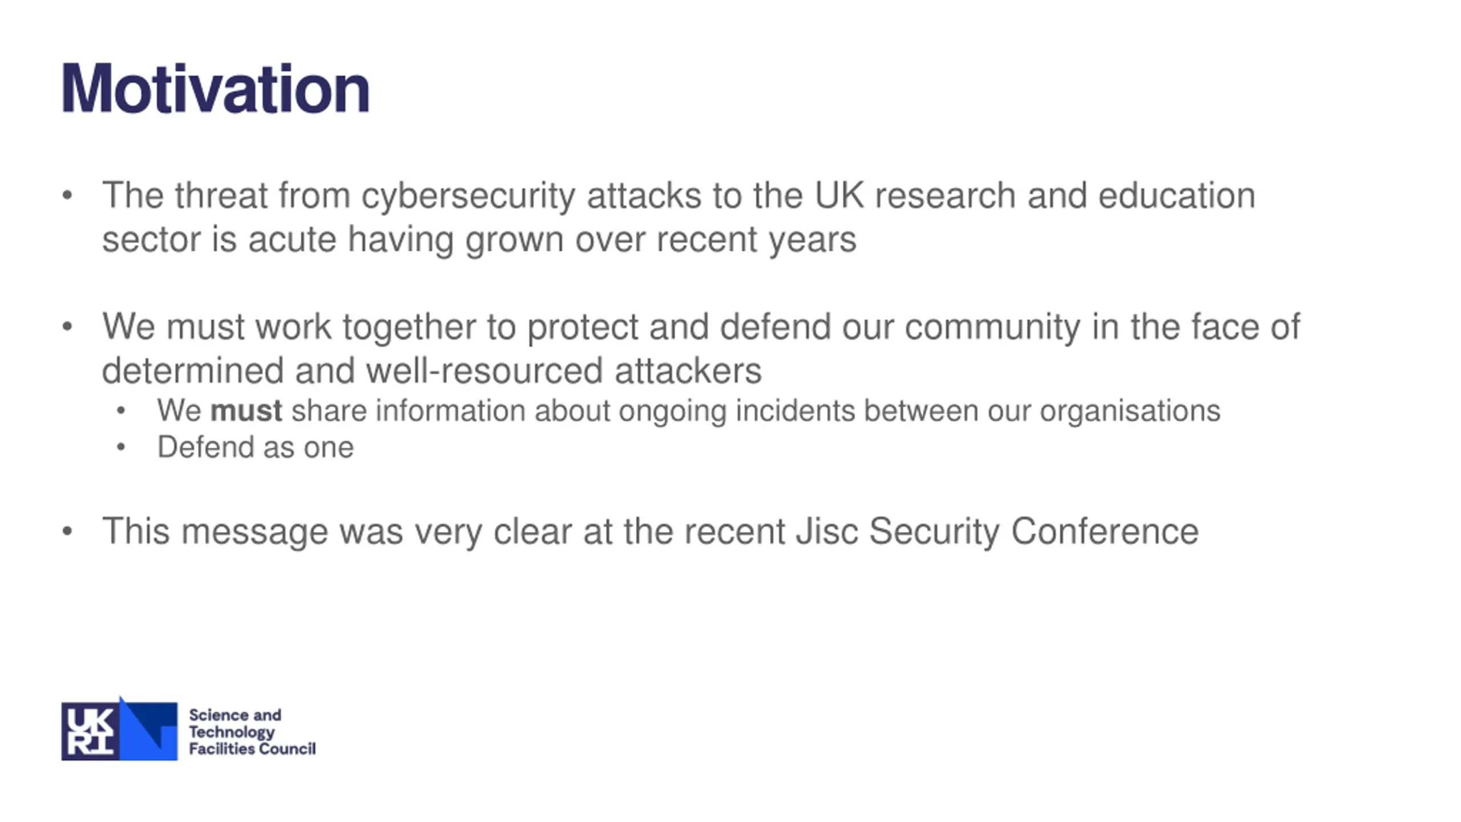Click the words 'Jisc Security Conference'
Screen dimensions: 1461x822
click(x=997, y=532)
